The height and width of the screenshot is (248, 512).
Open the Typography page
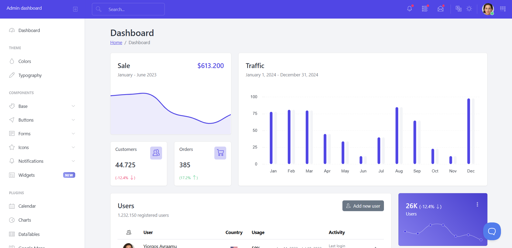[30, 75]
